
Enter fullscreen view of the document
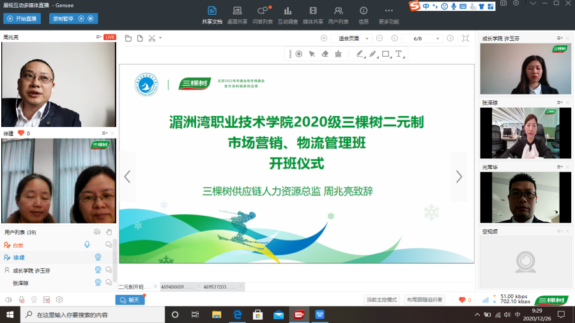click(x=465, y=38)
